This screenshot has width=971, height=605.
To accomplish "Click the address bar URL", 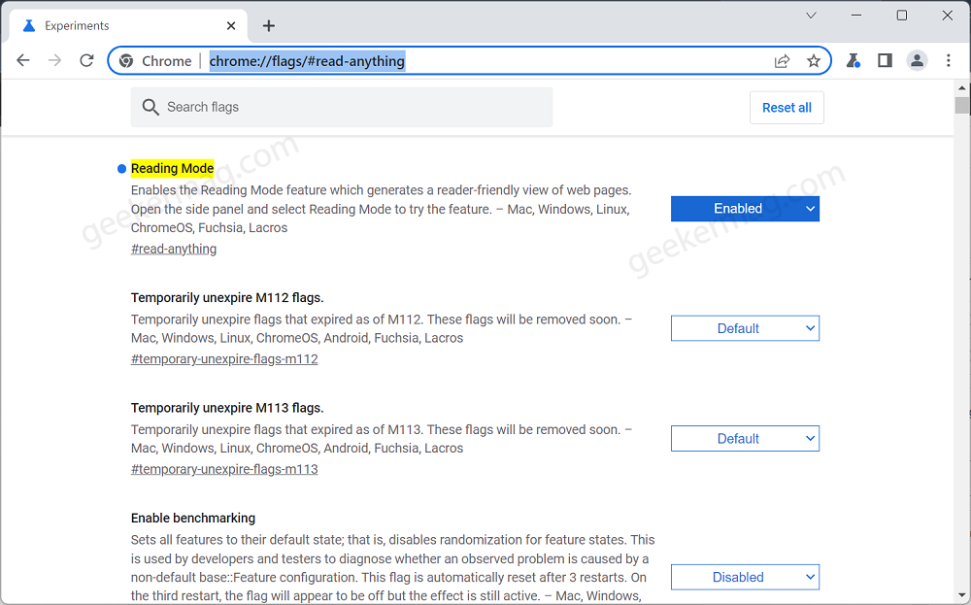I will point(307,60).
